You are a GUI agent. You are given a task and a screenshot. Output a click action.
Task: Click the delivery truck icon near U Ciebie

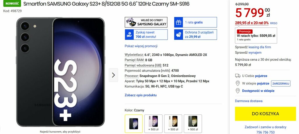(238, 76)
